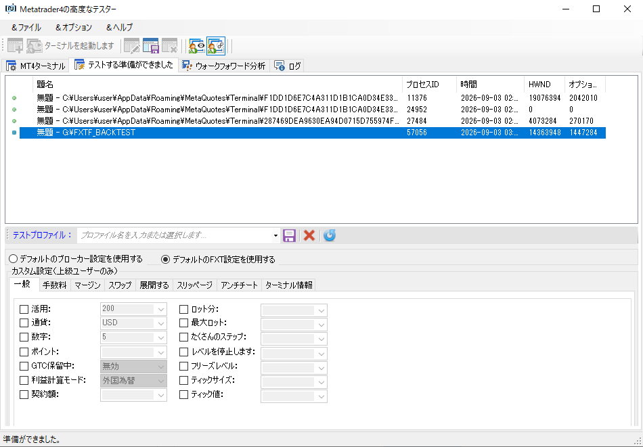The image size is (643, 447).
Task: Click the HWND column header
Action: click(x=545, y=85)
